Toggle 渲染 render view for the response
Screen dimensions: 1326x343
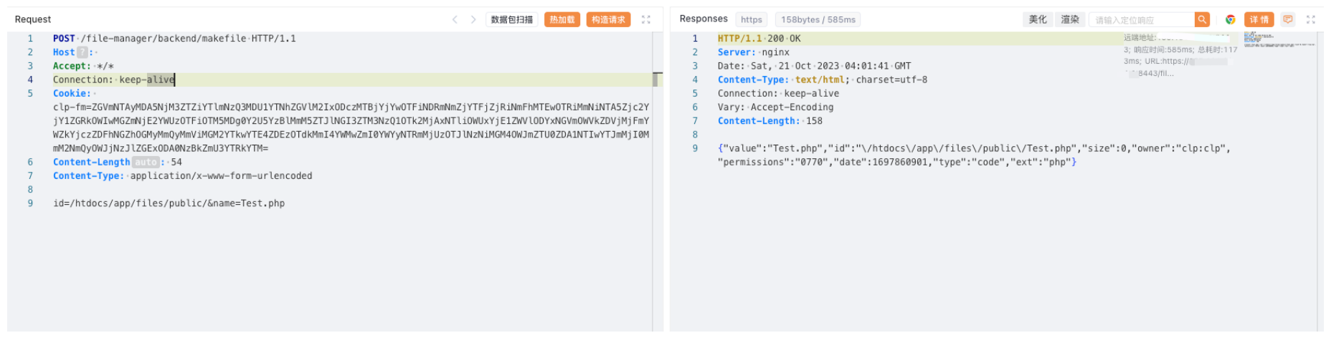coord(1070,19)
